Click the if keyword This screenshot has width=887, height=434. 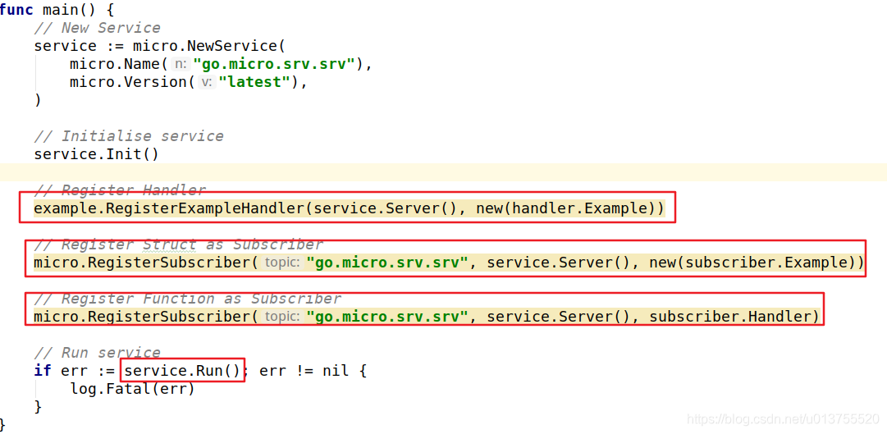(x=43, y=371)
